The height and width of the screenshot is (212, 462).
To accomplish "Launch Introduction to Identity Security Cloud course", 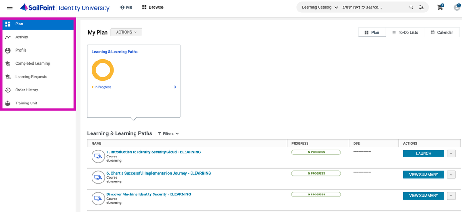I will (423, 154).
